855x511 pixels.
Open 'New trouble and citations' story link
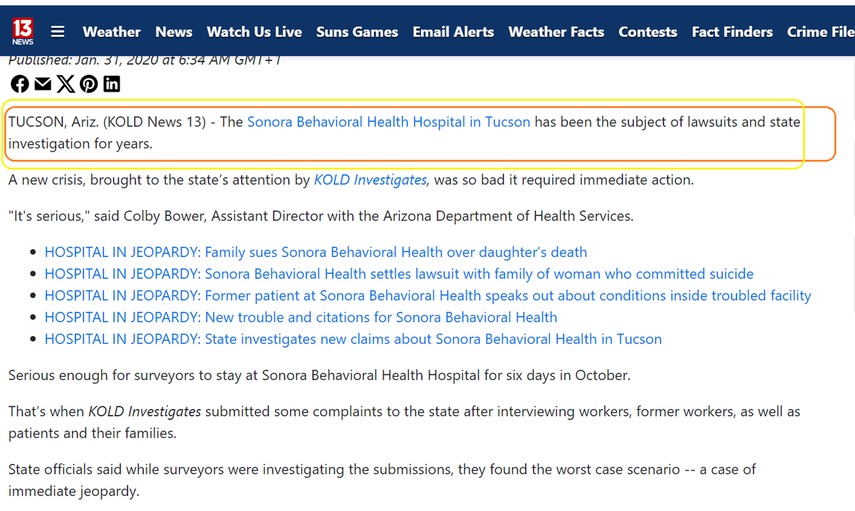[301, 317]
